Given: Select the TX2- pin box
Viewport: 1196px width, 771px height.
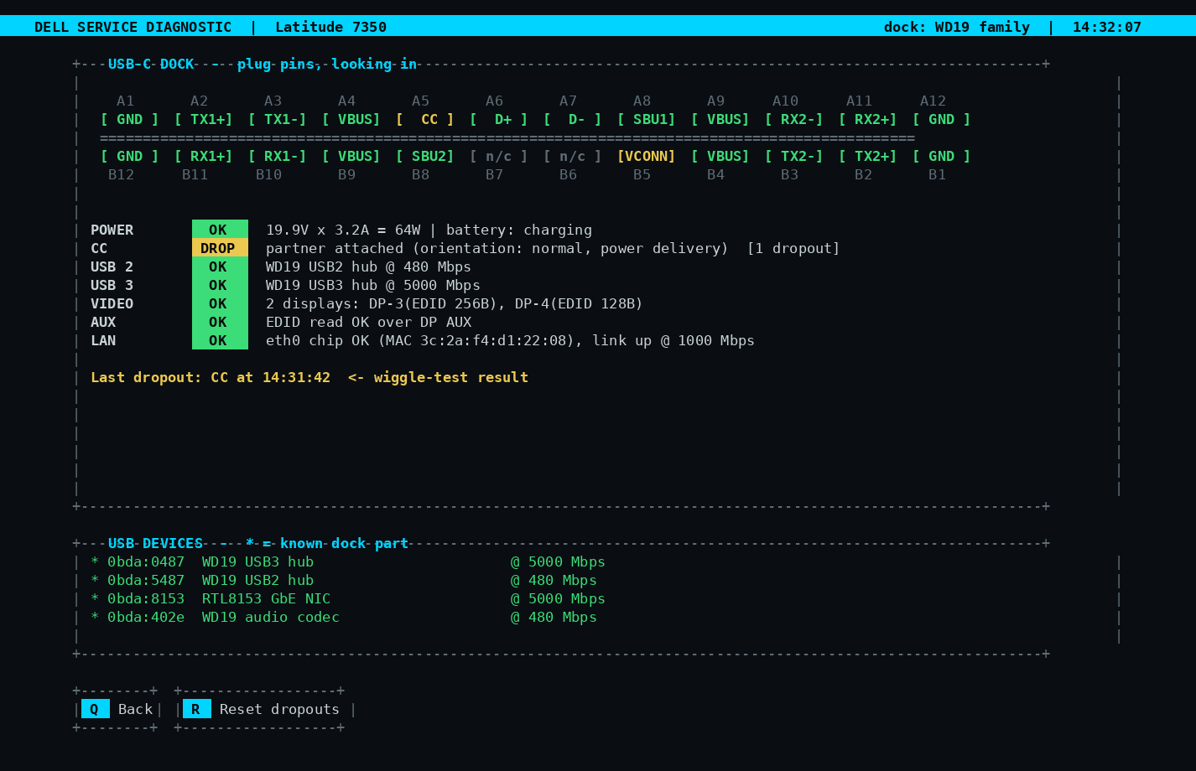Looking at the screenshot, I should 794,156.
